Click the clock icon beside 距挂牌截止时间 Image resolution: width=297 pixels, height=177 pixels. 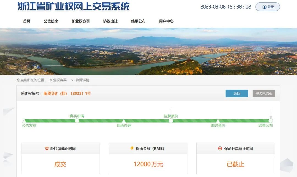(47, 148)
